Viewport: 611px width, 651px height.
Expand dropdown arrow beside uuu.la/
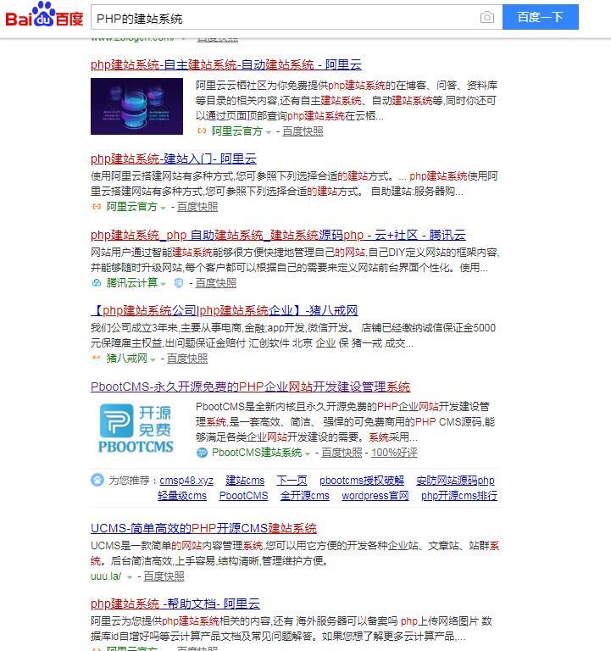coord(130,577)
